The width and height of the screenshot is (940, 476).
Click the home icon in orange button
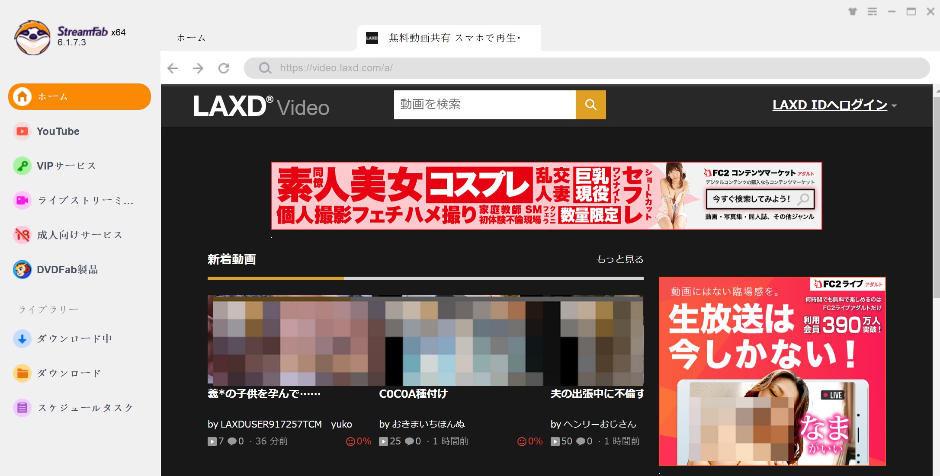pyautogui.click(x=22, y=96)
